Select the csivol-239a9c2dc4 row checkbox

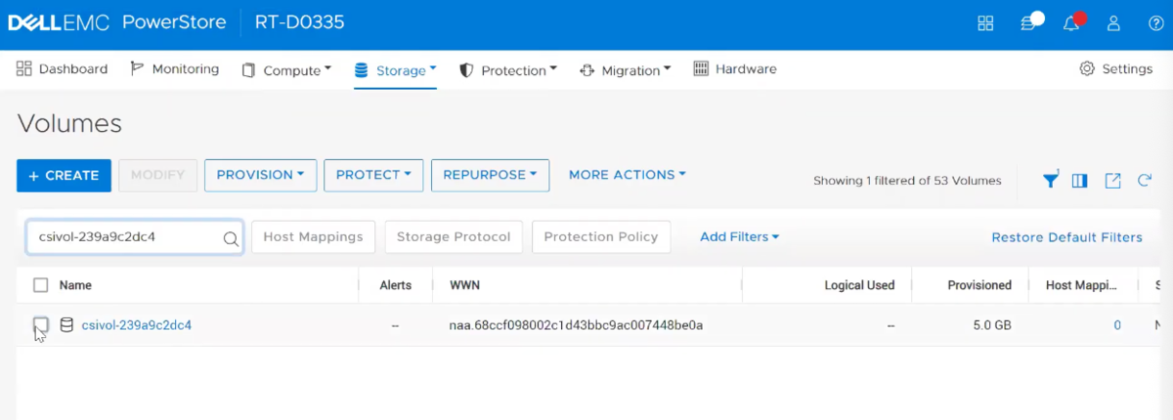pos(41,324)
